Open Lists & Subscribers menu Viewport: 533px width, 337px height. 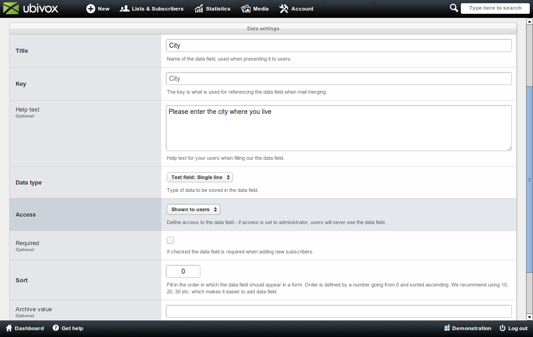tap(152, 9)
